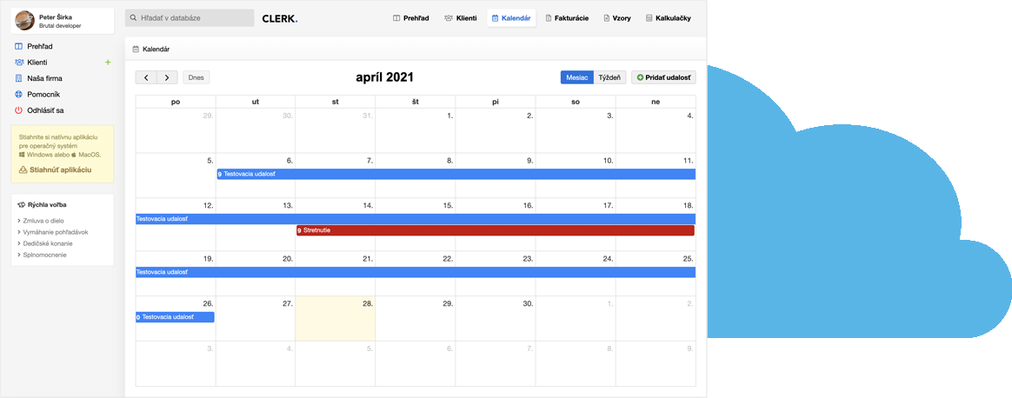Open Prehľad from the left sidebar
Viewport: 1012px width, 398px height.
[39, 46]
